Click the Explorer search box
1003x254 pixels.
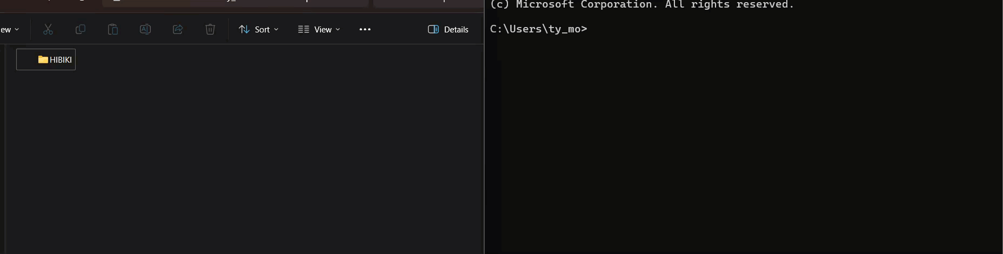[427, 3]
